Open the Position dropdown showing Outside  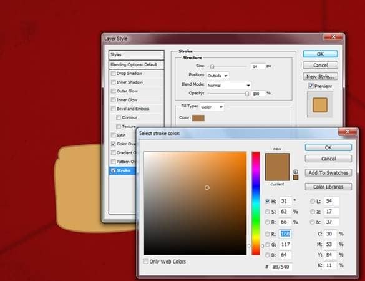pyautogui.click(x=217, y=76)
